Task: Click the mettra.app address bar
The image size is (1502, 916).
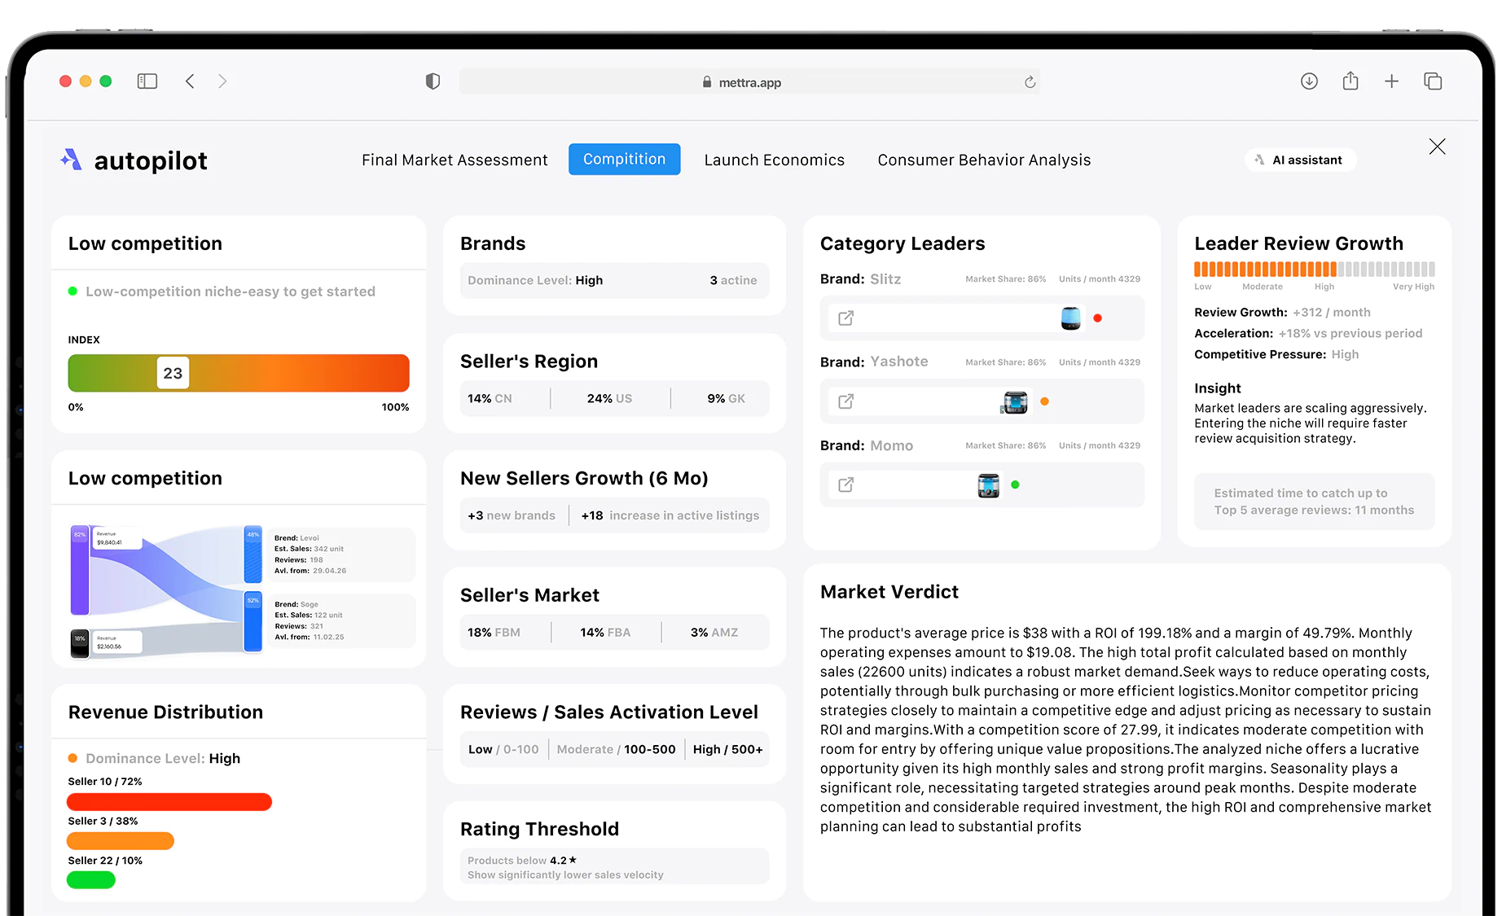Action: [x=749, y=82]
